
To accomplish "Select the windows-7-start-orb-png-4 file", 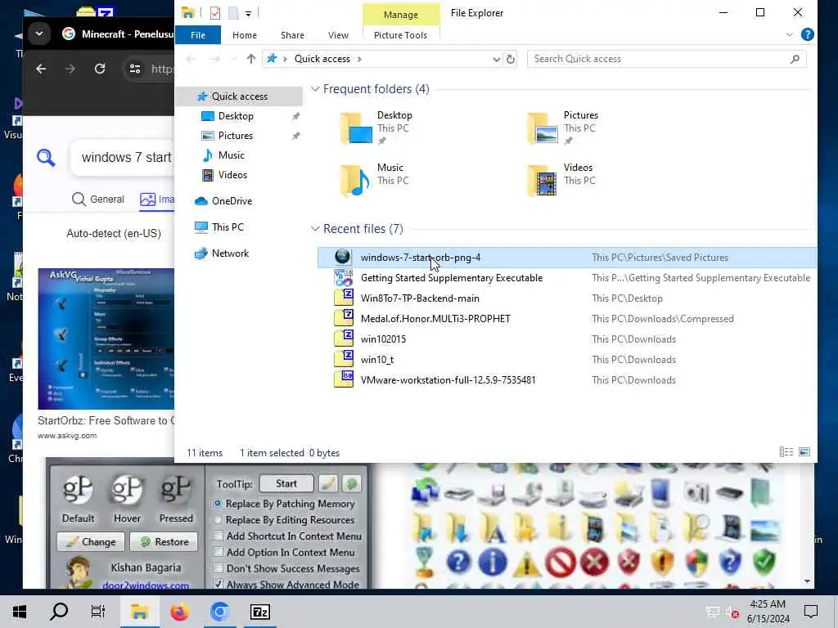I will tap(566, 258).
